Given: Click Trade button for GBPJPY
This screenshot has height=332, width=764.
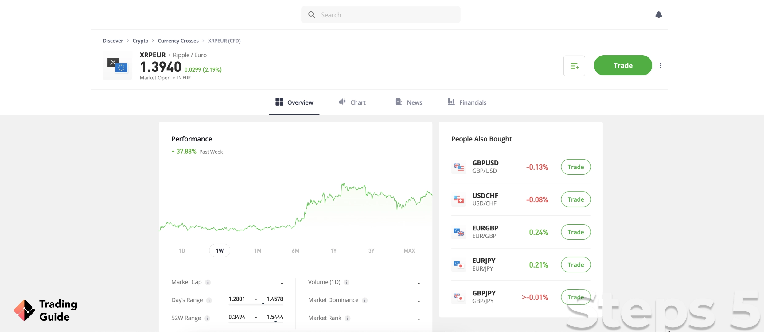Looking at the screenshot, I should (x=576, y=297).
